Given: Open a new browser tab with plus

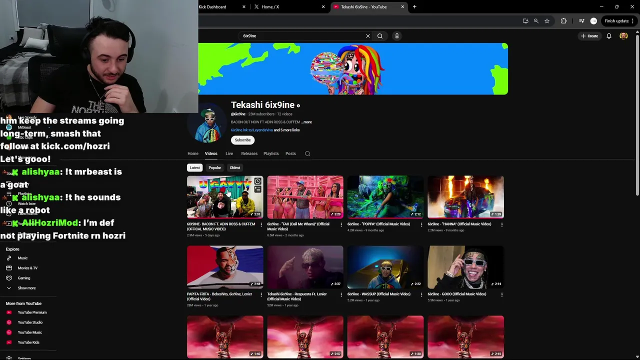Looking at the screenshot, I should [x=414, y=7].
